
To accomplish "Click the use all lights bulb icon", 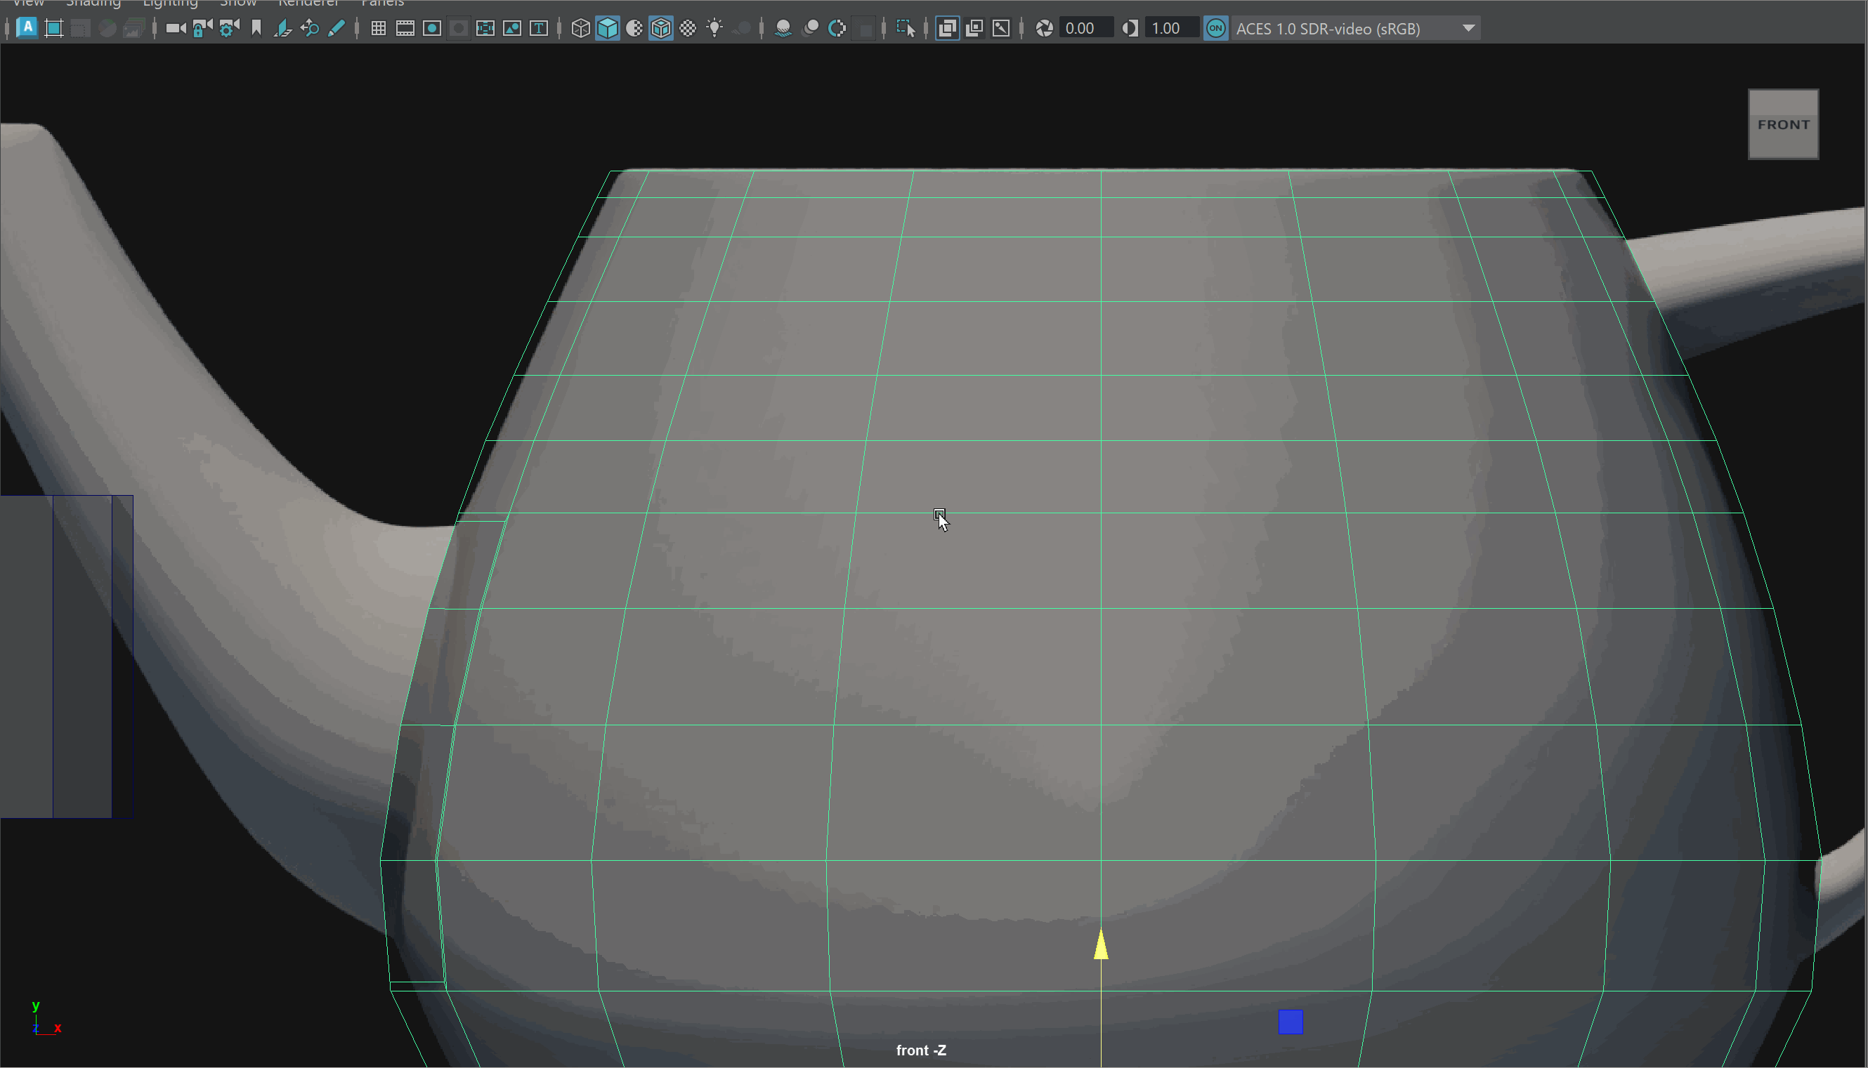I will 714,29.
